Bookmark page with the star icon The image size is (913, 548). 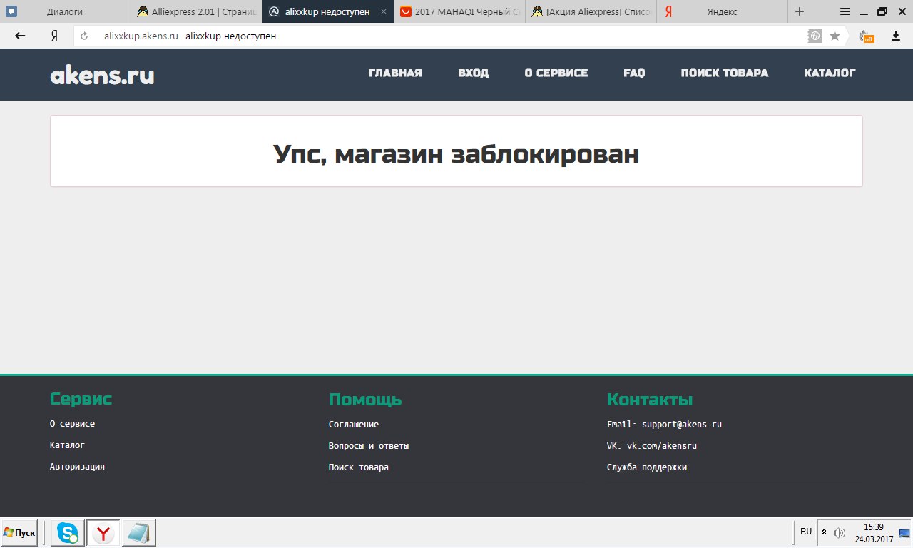click(x=835, y=36)
